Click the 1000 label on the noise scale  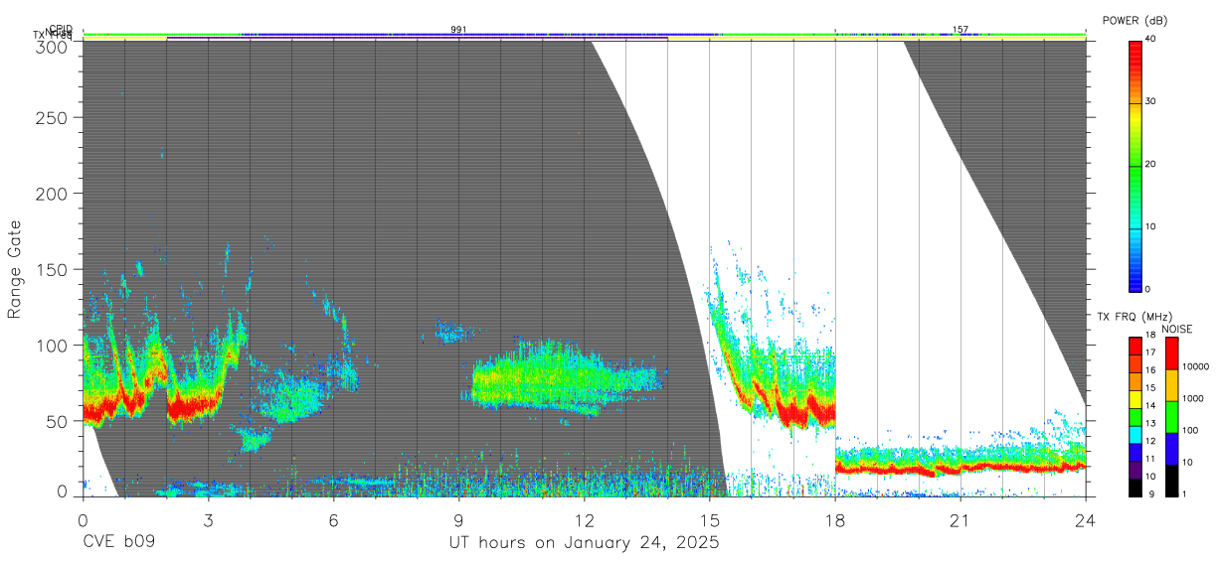[x=1191, y=399]
